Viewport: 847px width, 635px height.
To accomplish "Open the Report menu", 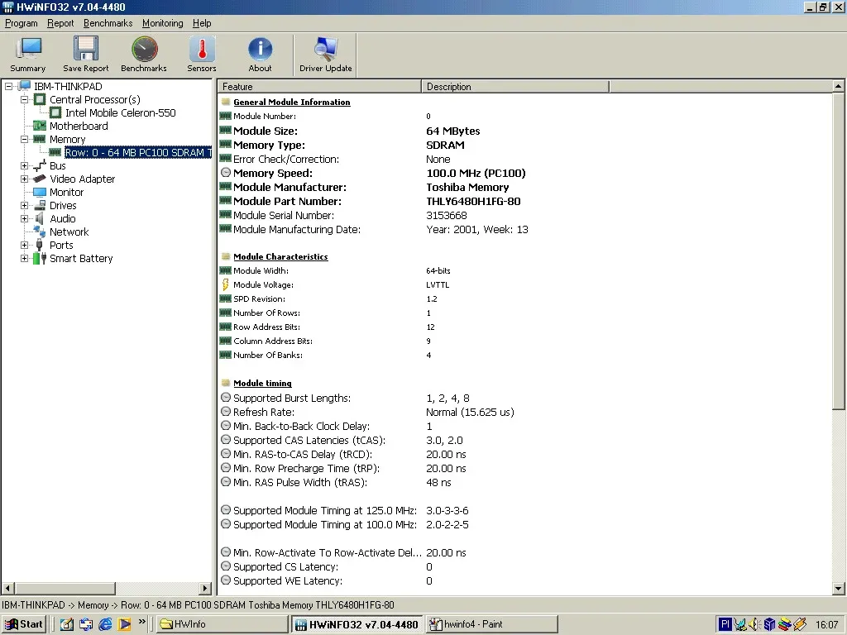I will pos(60,23).
